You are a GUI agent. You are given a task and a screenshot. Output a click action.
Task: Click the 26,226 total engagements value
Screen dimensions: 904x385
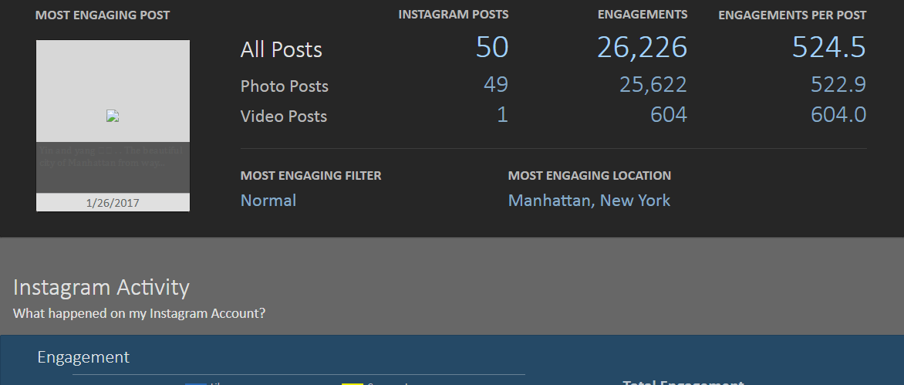pyautogui.click(x=642, y=48)
